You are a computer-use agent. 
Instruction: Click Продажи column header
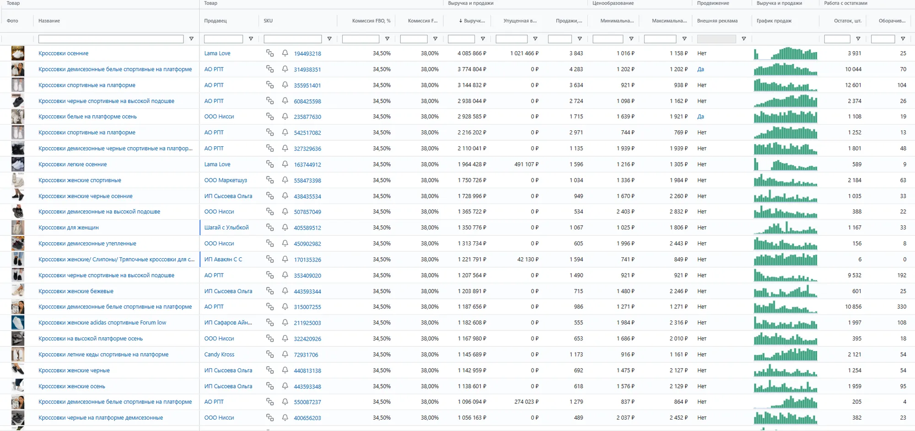[569, 21]
